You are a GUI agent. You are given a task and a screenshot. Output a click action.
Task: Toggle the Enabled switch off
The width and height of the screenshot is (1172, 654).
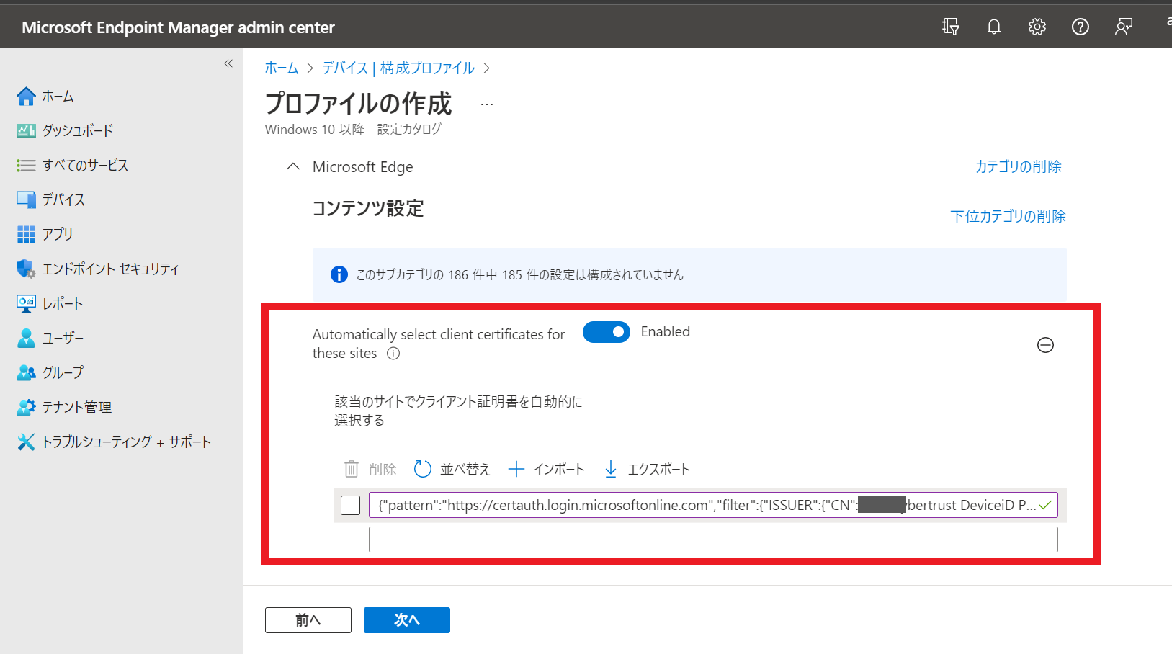coord(606,332)
